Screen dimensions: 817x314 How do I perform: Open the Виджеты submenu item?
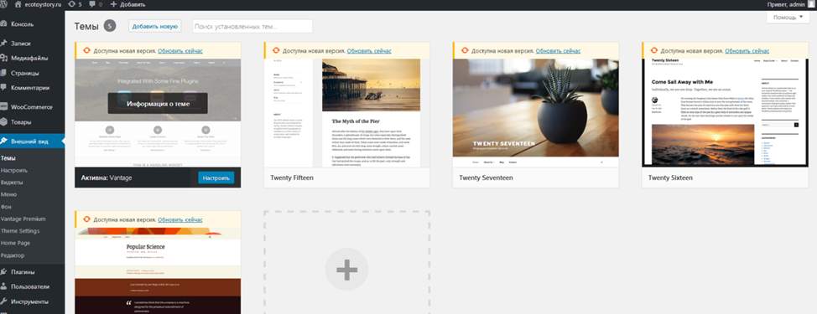tap(12, 183)
